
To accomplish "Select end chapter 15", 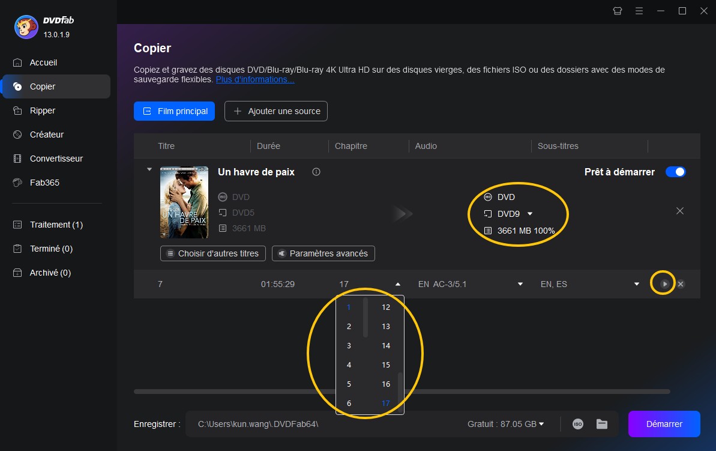I will pyautogui.click(x=386, y=365).
